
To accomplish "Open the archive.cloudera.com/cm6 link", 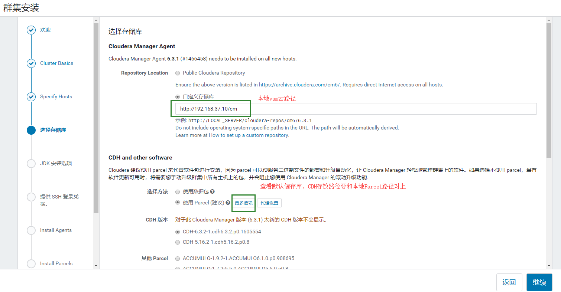I will [299, 85].
